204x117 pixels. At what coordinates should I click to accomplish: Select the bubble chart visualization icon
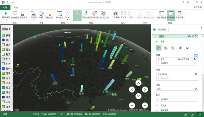coord(173,48)
